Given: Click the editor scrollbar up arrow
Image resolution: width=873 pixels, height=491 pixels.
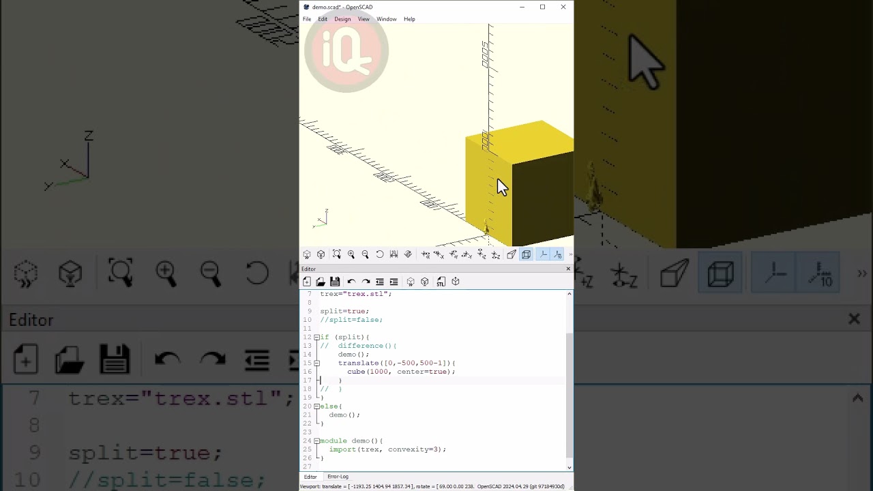Looking at the screenshot, I should (569, 294).
